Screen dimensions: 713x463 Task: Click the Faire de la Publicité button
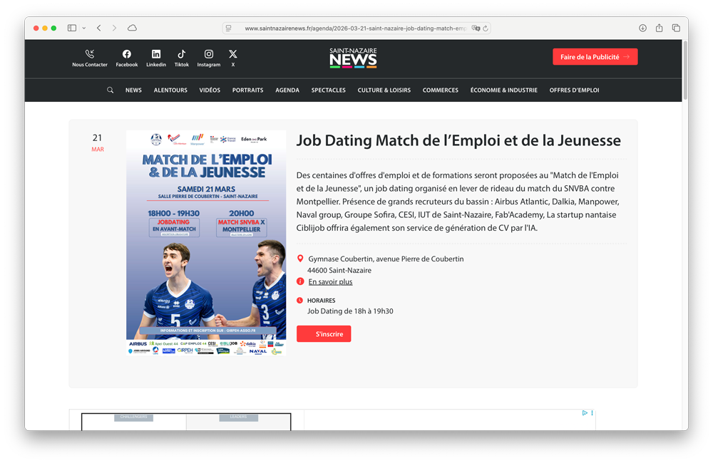coord(595,56)
